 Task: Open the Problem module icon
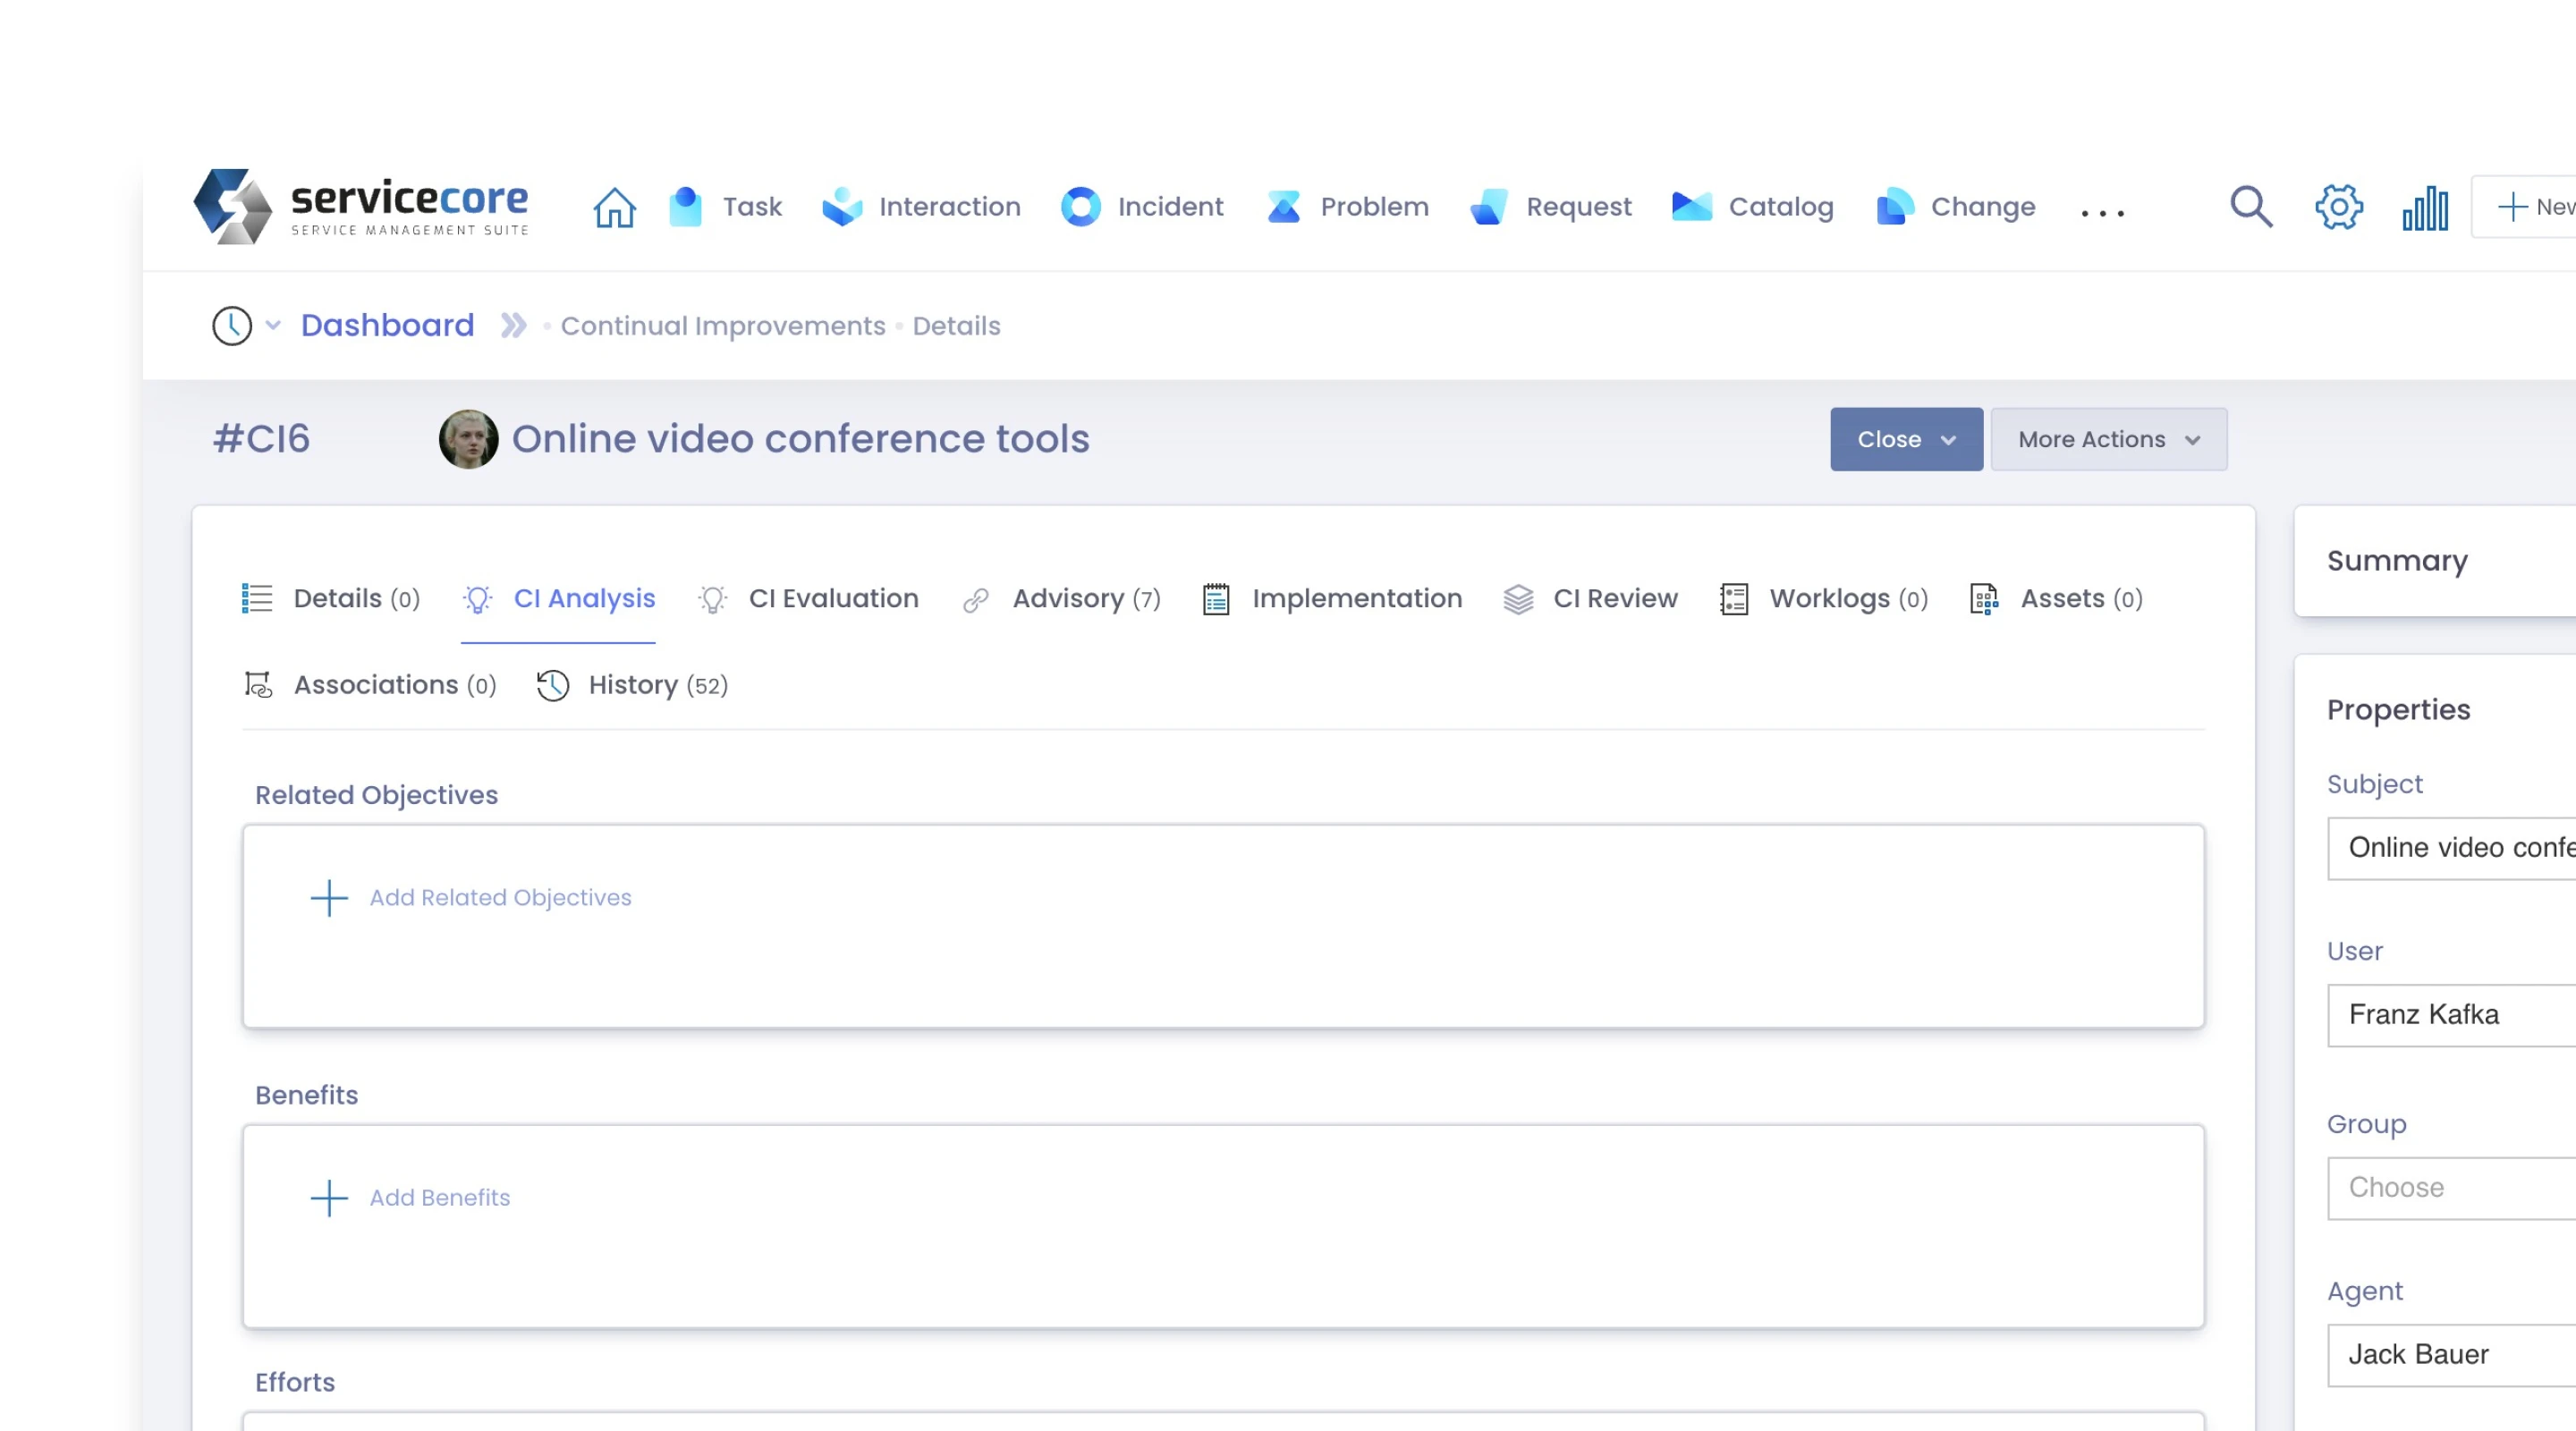pyautogui.click(x=1284, y=207)
